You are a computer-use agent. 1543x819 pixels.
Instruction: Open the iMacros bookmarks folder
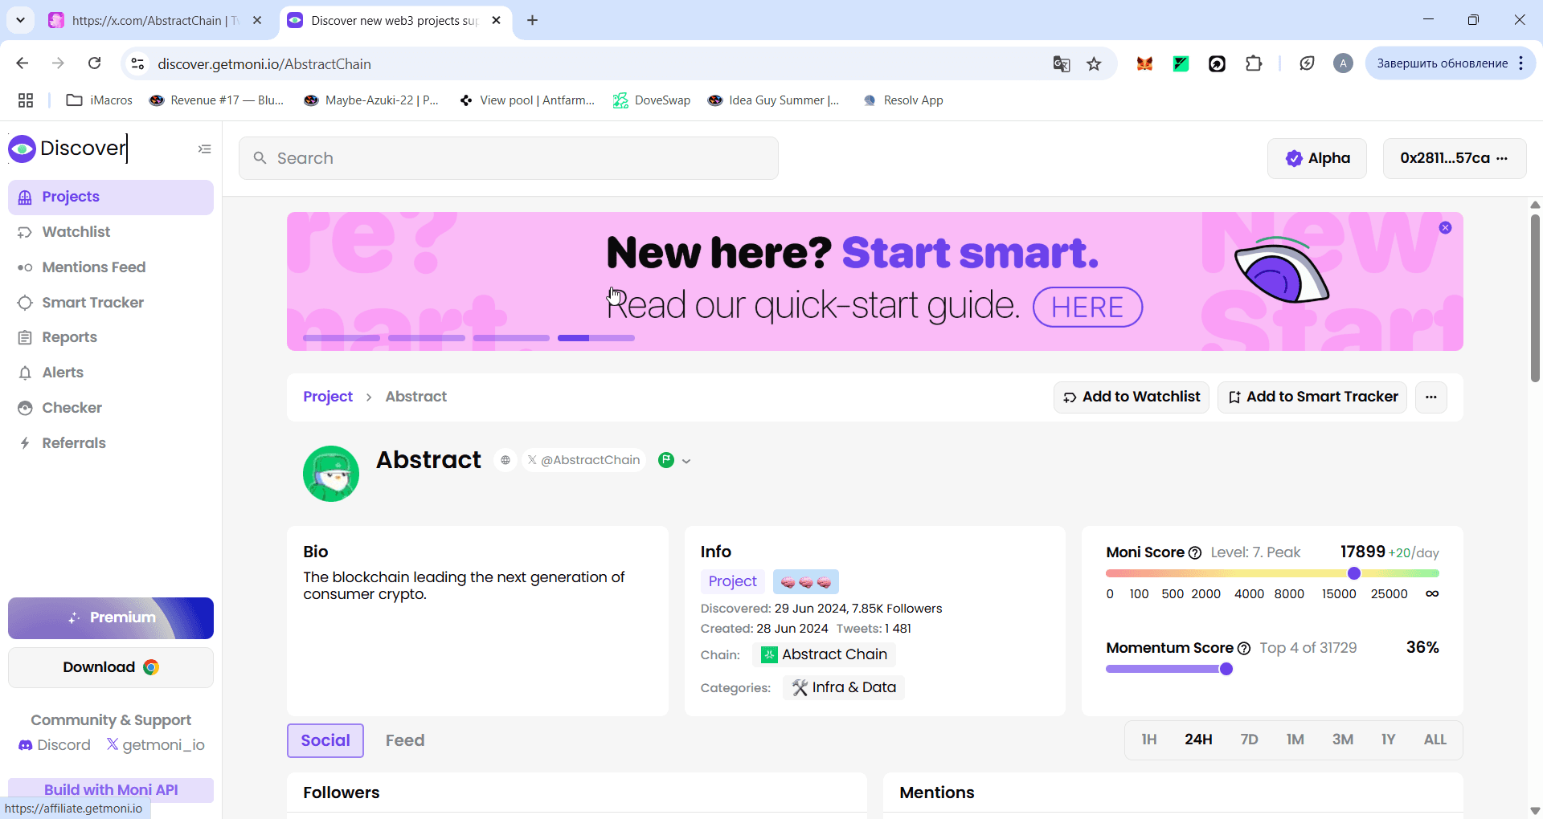pos(100,100)
